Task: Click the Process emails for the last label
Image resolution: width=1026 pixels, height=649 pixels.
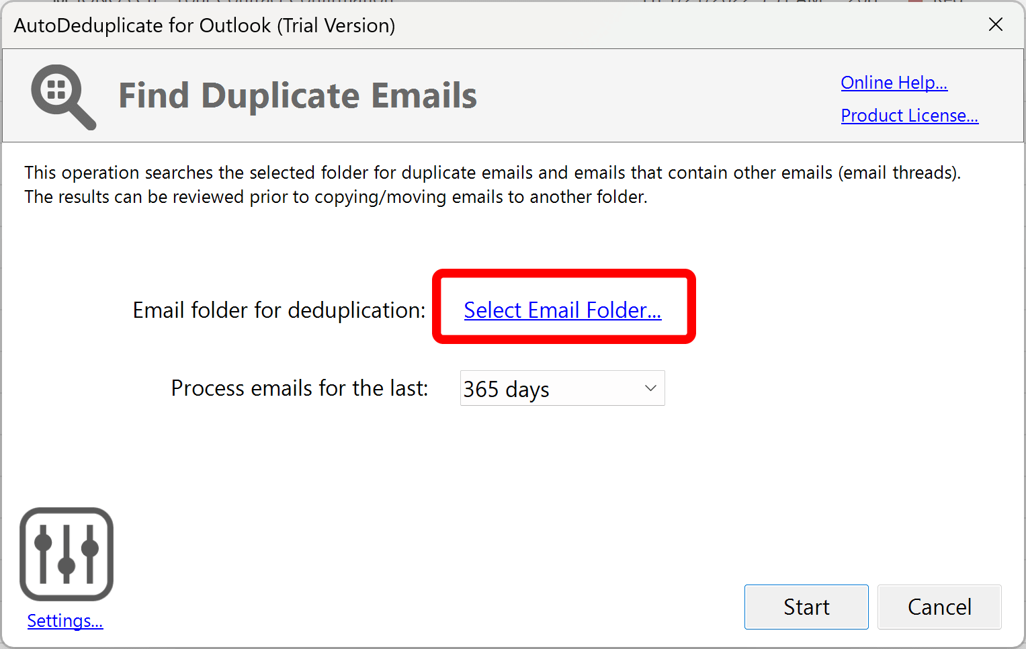Action: (300, 388)
